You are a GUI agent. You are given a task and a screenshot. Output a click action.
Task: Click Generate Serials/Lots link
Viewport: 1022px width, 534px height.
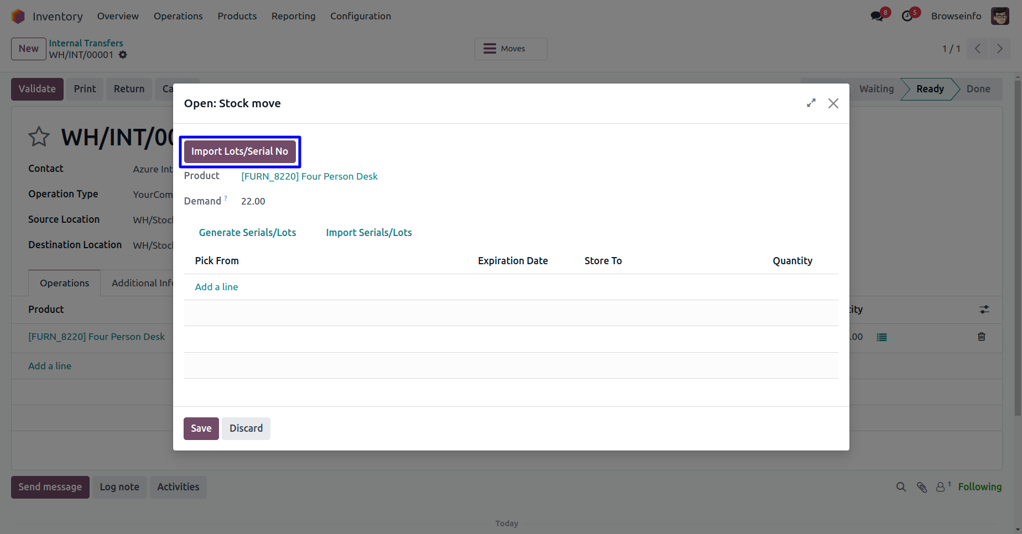click(x=247, y=233)
